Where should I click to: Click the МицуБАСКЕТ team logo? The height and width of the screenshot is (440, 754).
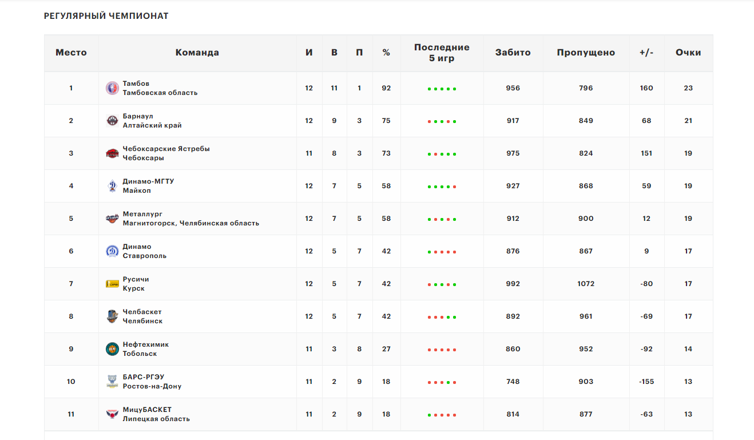click(x=112, y=414)
